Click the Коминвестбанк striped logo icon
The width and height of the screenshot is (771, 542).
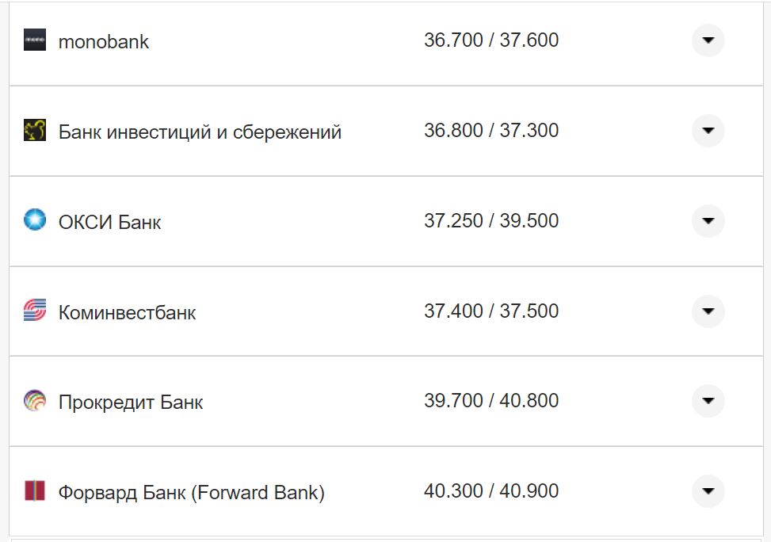[x=35, y=311]
